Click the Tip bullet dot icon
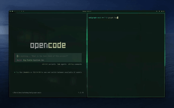The height and width of the screenshot is (108, 174). click(x=15, y=72)
